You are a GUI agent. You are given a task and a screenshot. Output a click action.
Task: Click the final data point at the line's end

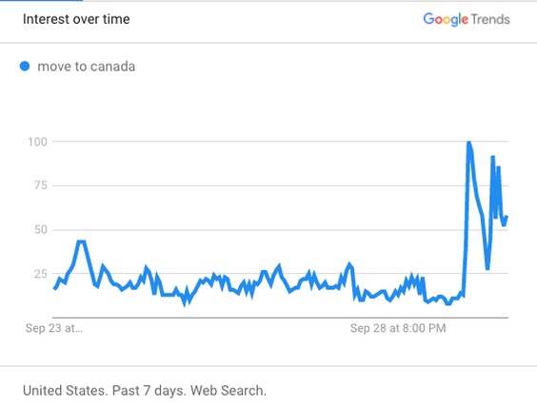pyautogui.click(x=507, y=217)
